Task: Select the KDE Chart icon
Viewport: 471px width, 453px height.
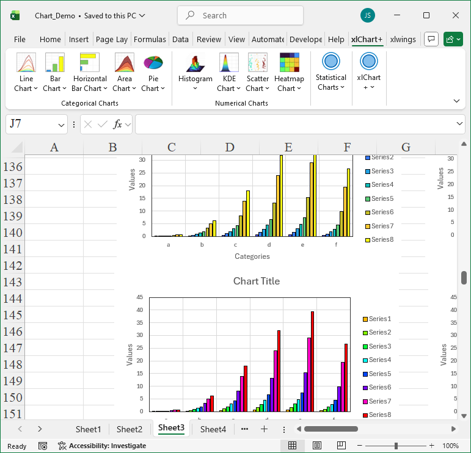Action: coord(229,63)
